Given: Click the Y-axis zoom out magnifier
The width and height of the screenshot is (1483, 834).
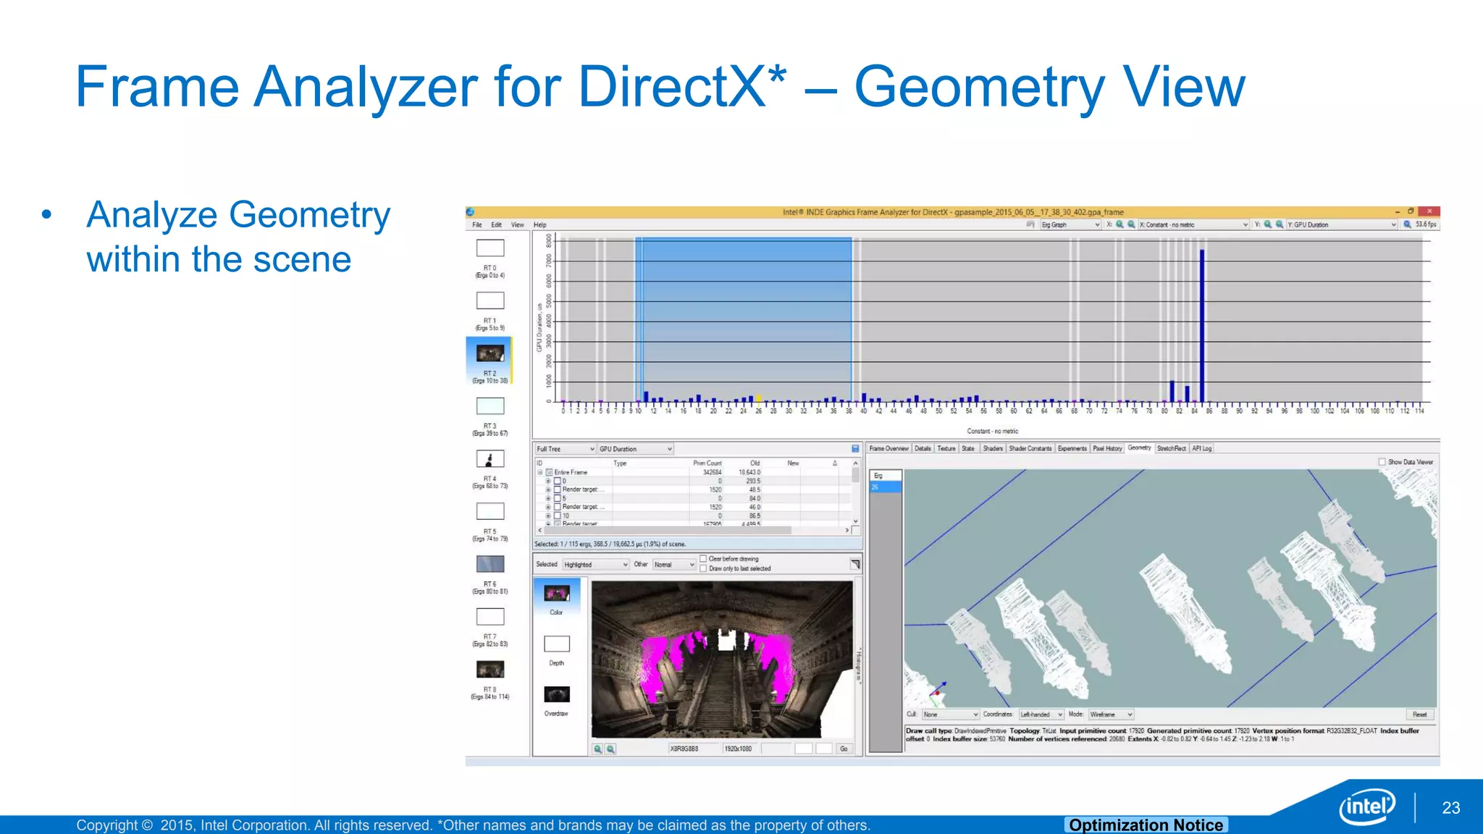Looking at the screenshot, I should point(1280,224).
